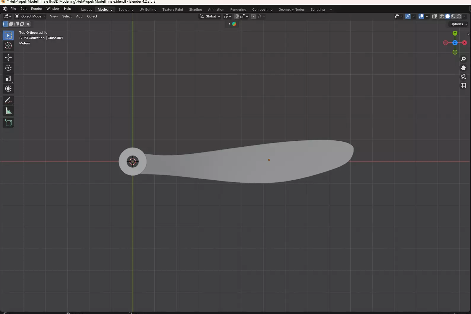
Task: Open the shading options dropdown arrow
Action: click(x=464, y=16)
